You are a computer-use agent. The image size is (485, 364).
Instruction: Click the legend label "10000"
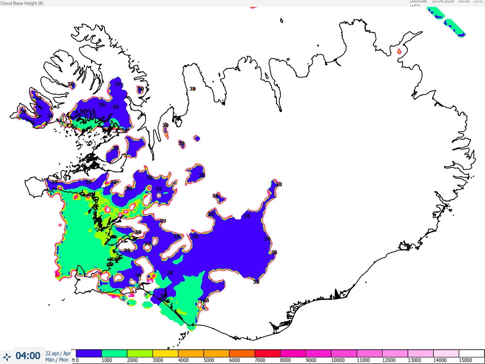point(338,360)
